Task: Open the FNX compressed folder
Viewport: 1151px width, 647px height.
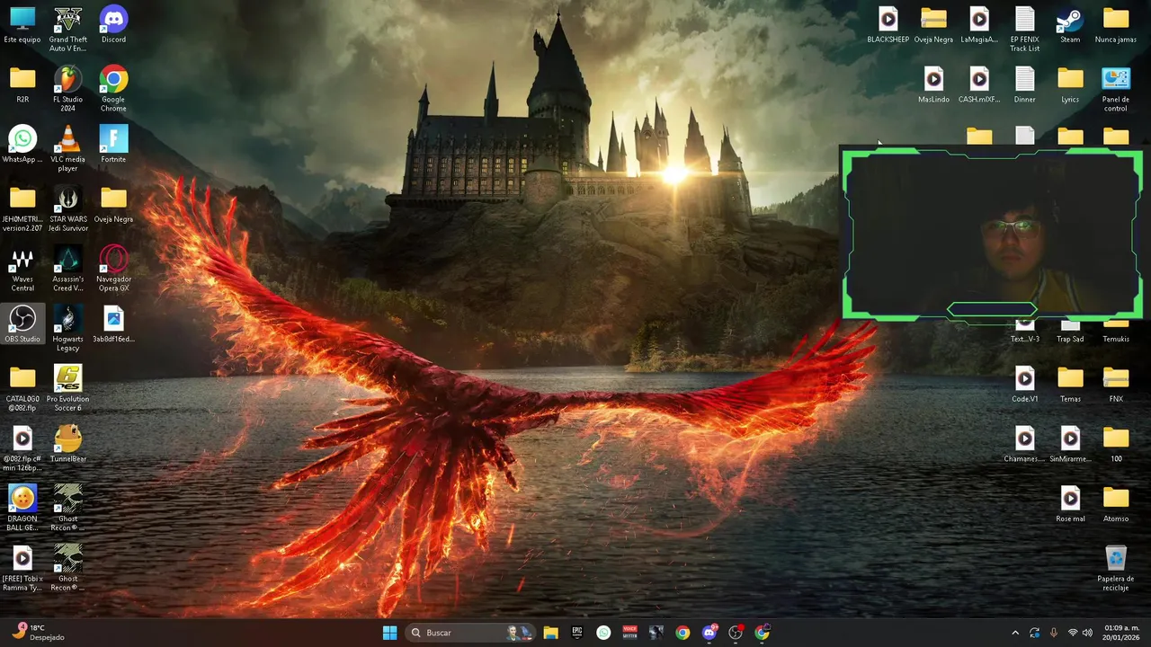Action: click(1116, 385)
